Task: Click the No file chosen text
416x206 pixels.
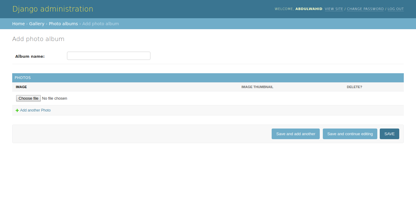Action: [55, 98]
